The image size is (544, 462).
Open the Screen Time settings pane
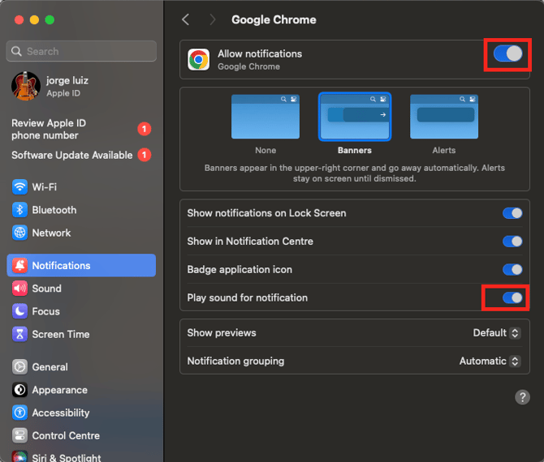81,334
